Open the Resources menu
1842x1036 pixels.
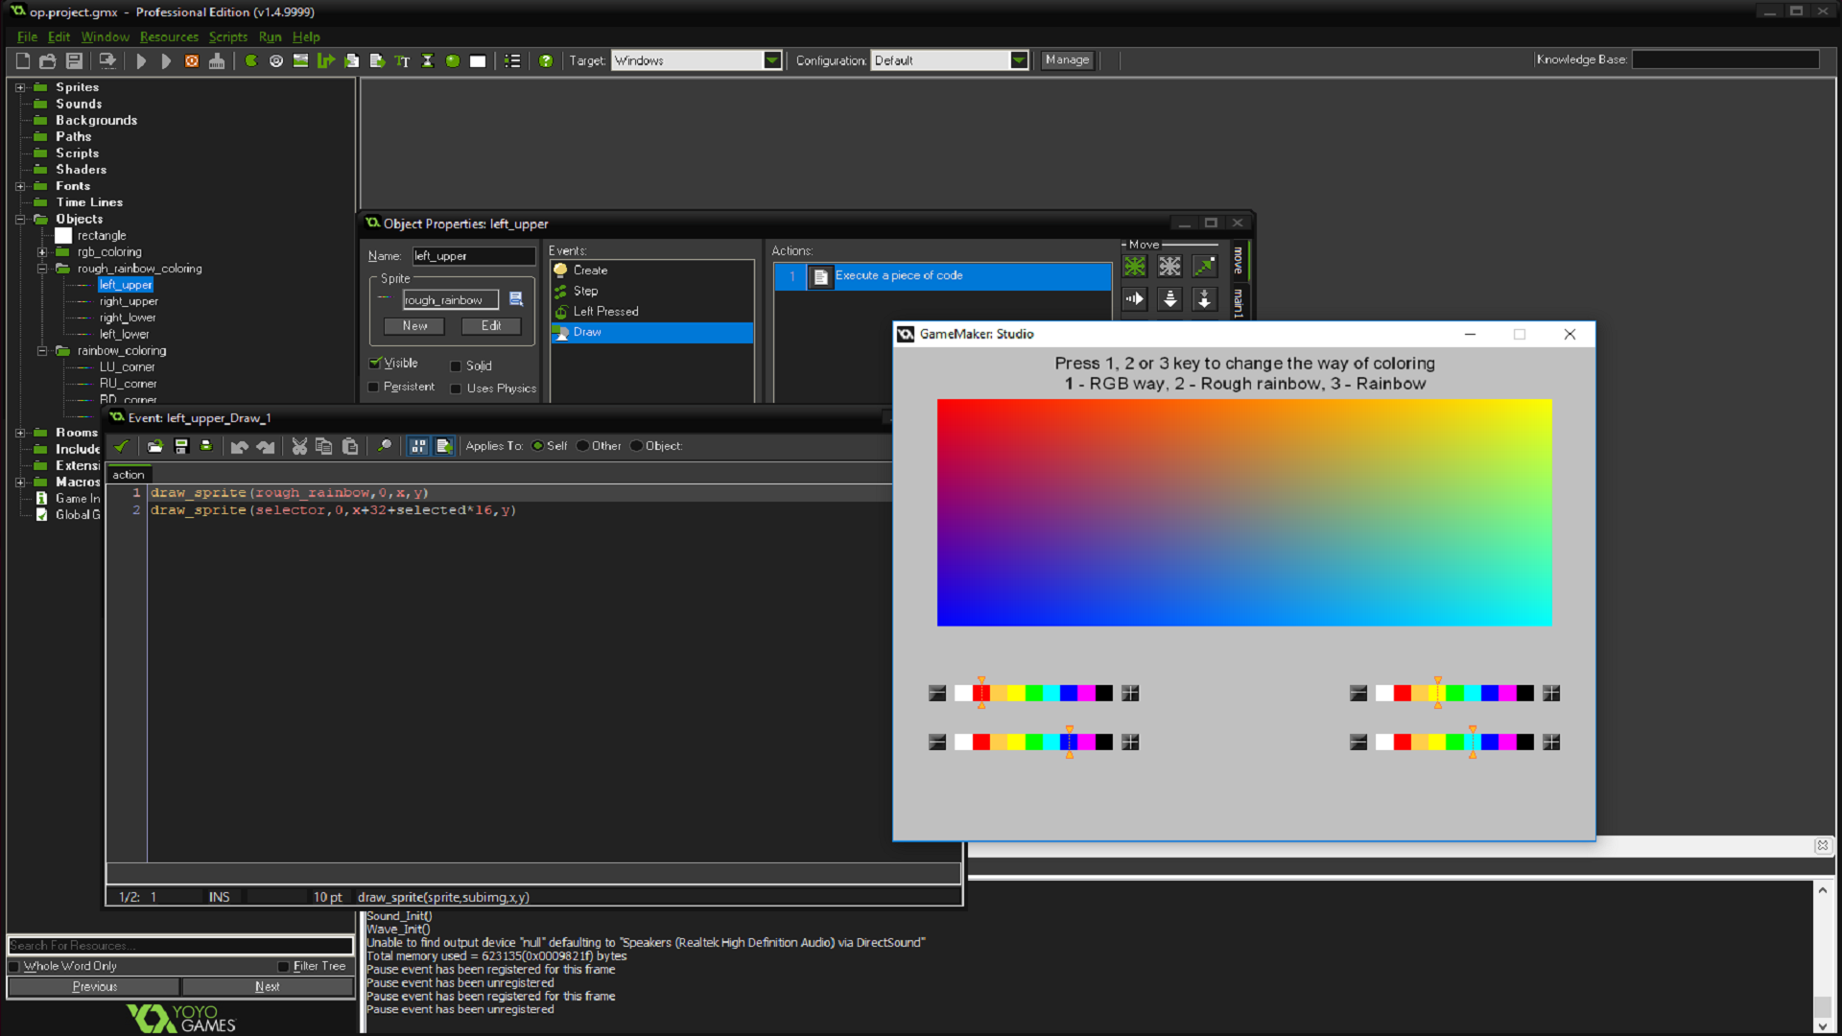pos(169,36)
